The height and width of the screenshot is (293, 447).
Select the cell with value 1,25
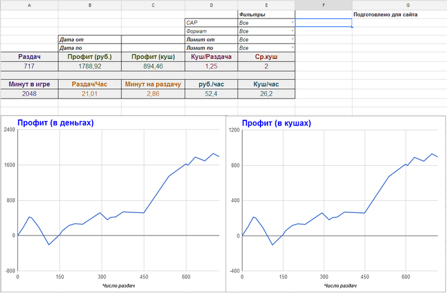211,66
